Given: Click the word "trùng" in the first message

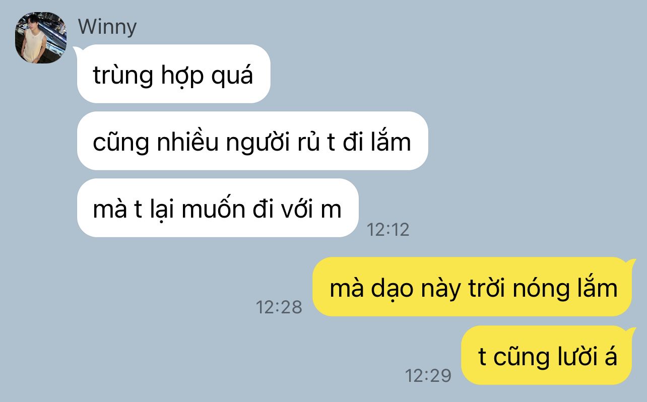Looking at the screenshot, I should tap(123, 76).
